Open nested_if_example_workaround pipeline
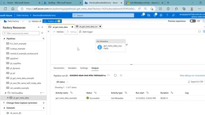This screenshot has width=205, height=115. point(24,54)
